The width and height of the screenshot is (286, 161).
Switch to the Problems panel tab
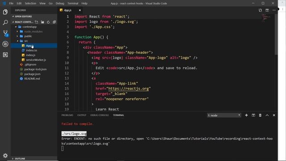[67, 115]
